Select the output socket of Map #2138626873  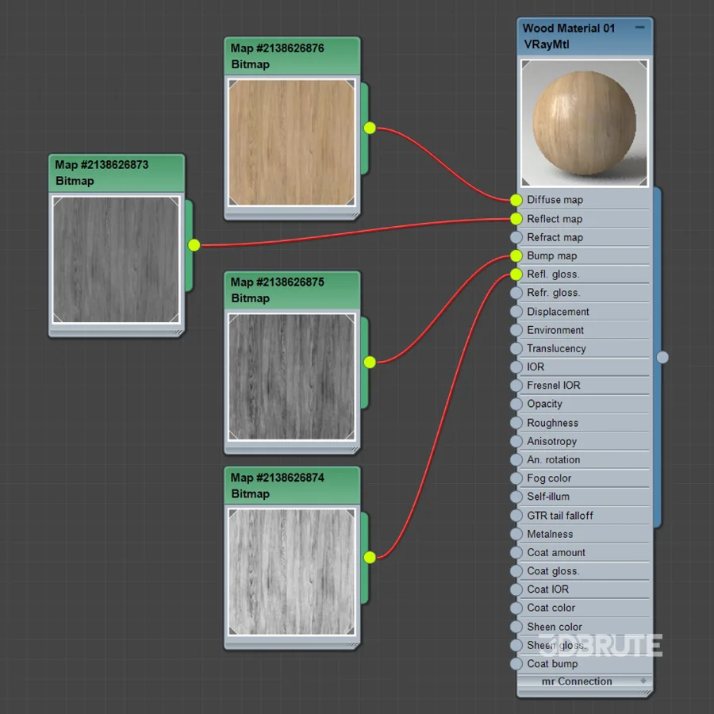pyautogui.click(x=194, y=246)
